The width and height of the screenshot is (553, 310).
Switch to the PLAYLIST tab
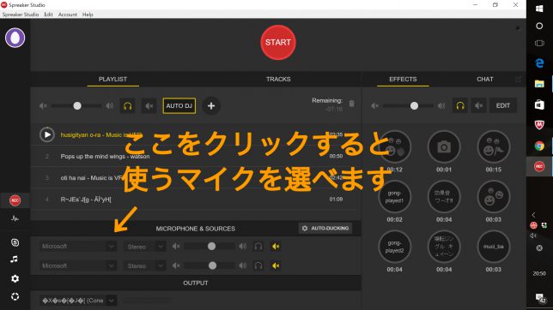click(x=112, y=79)
